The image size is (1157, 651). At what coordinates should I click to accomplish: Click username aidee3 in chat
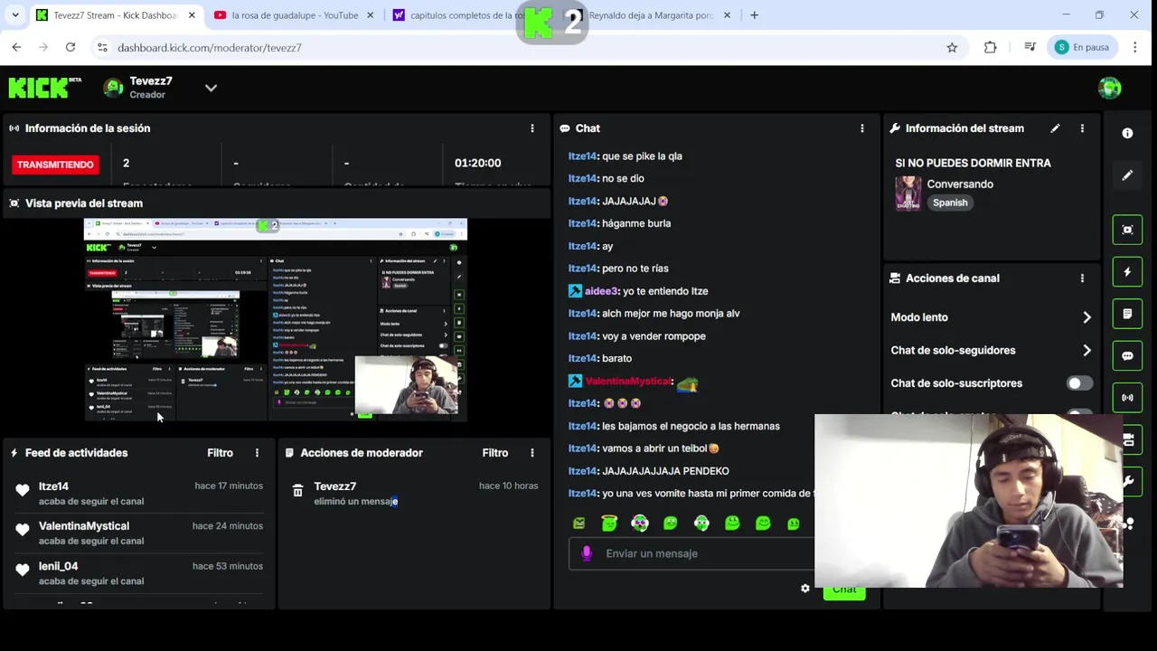click(601, 291)
